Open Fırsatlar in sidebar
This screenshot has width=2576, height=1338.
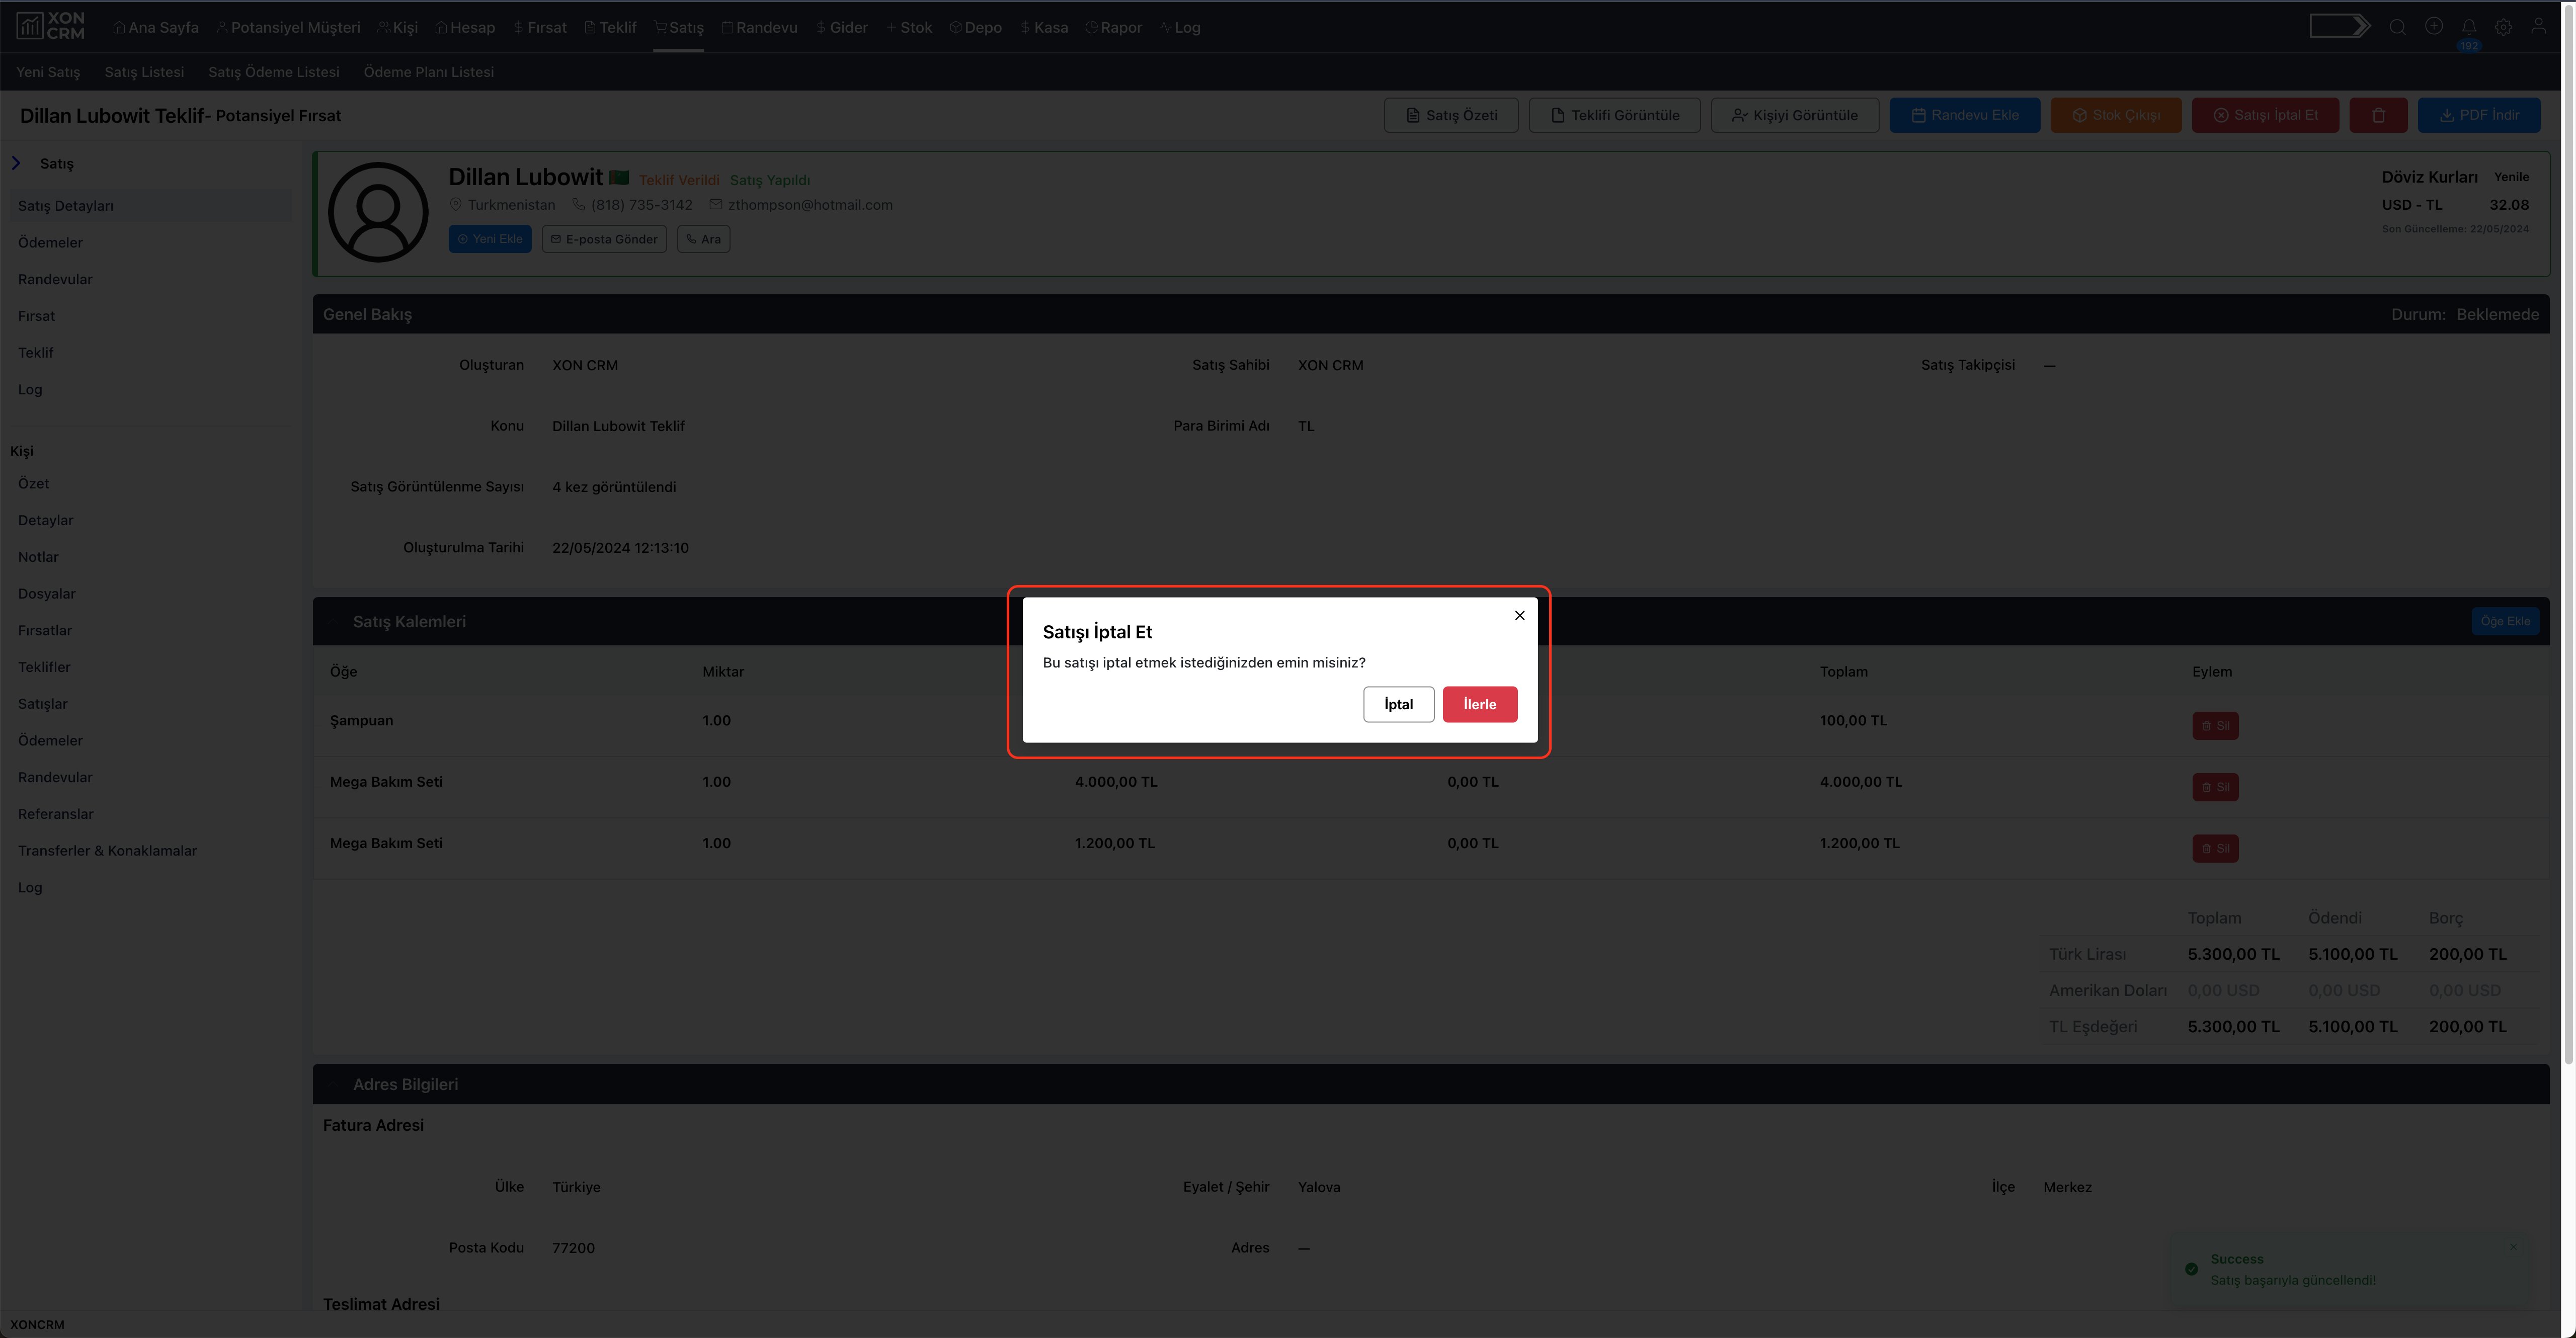45,630
